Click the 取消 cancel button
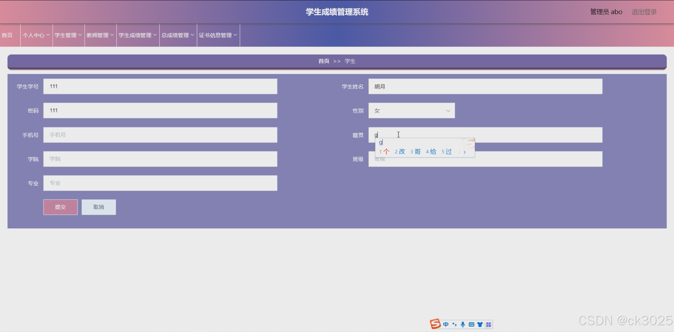Screen dimensions: 674x332 (x=98, y=207)
